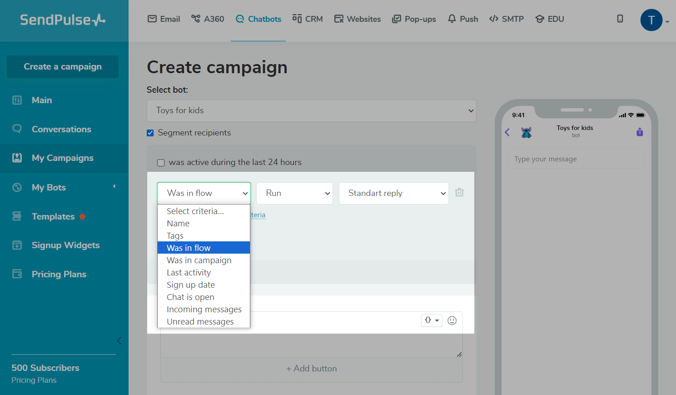The width and height of the screenshot is (676, 395).
Task: Delete the filter criteria with trash icon
Action: click(459, 192)
